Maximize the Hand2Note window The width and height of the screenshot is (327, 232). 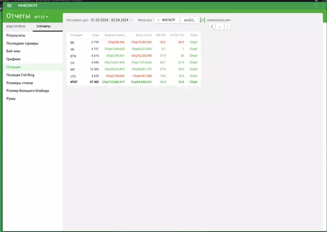pos(316,6)
